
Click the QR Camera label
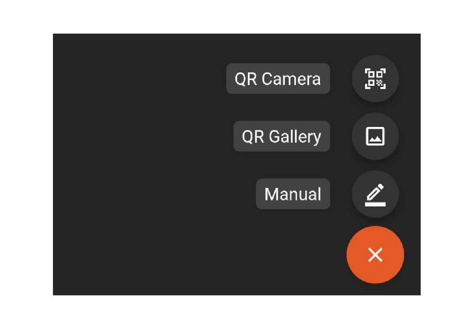(x=278, y=79)
